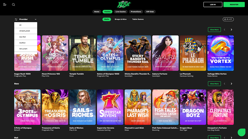Open the Live Casino nav tab
Viewport: 248px width, 139px height.
[121, 12]
